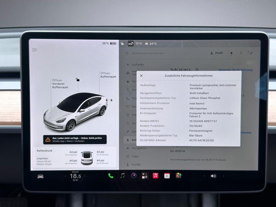Open notifications bell icon
This screenshot has width=276, height=207.
[231, 53]
